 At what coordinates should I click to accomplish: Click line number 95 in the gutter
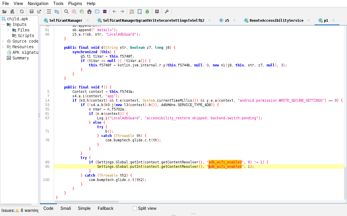click(47, 167)
